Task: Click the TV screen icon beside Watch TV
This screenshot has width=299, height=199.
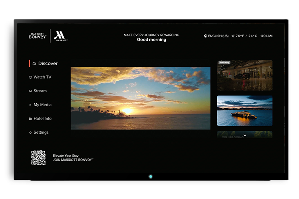Action: pos(30,77)
